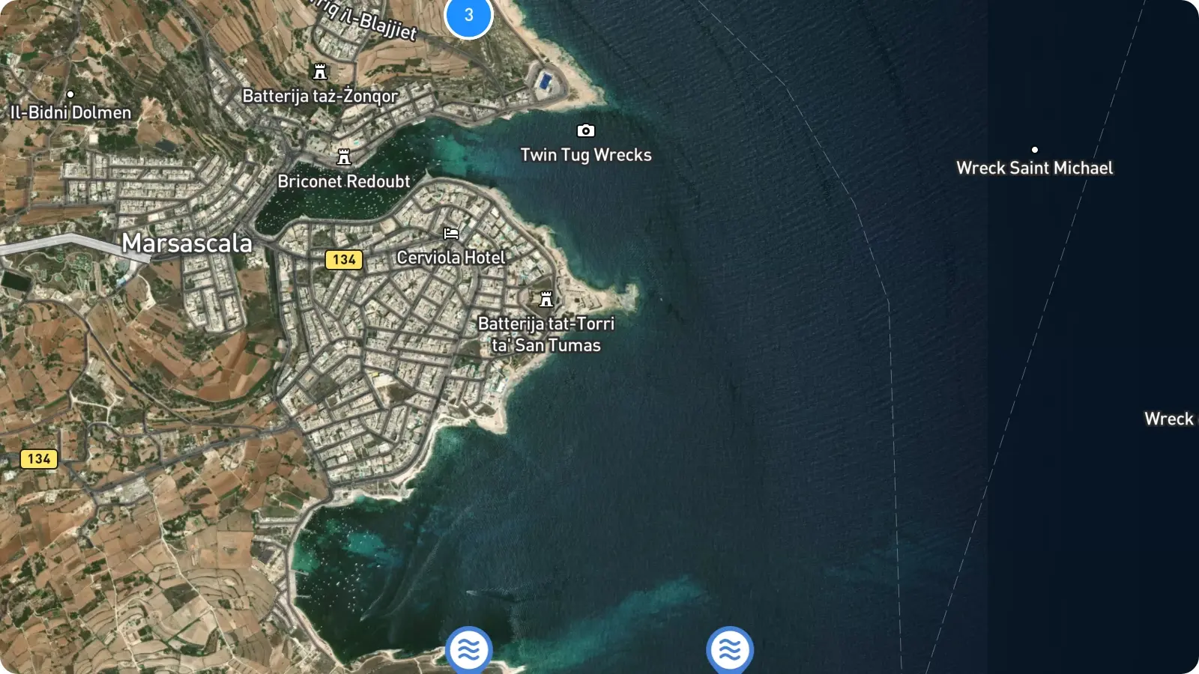Click the Batterija taż-Żonqor label
The height and width of the screenshot is (674, 1199).
tap(320, 96)
